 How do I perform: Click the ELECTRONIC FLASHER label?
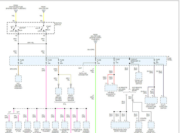click(46, 130)
